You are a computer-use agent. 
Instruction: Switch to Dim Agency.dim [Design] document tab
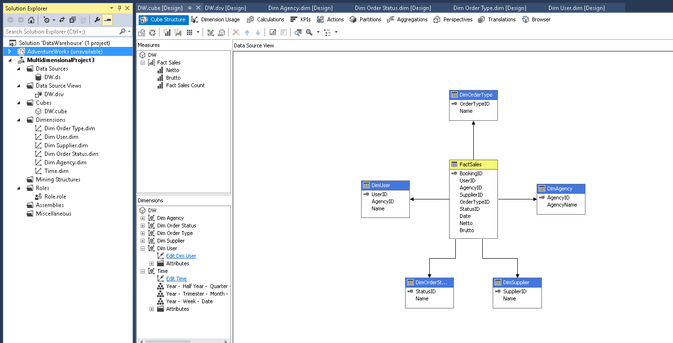point(300,8)
